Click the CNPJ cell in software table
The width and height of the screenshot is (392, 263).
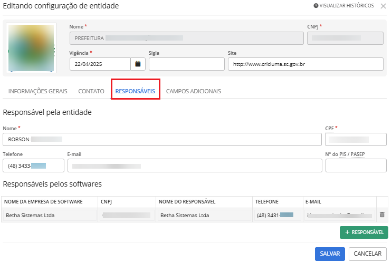point(127,215)
